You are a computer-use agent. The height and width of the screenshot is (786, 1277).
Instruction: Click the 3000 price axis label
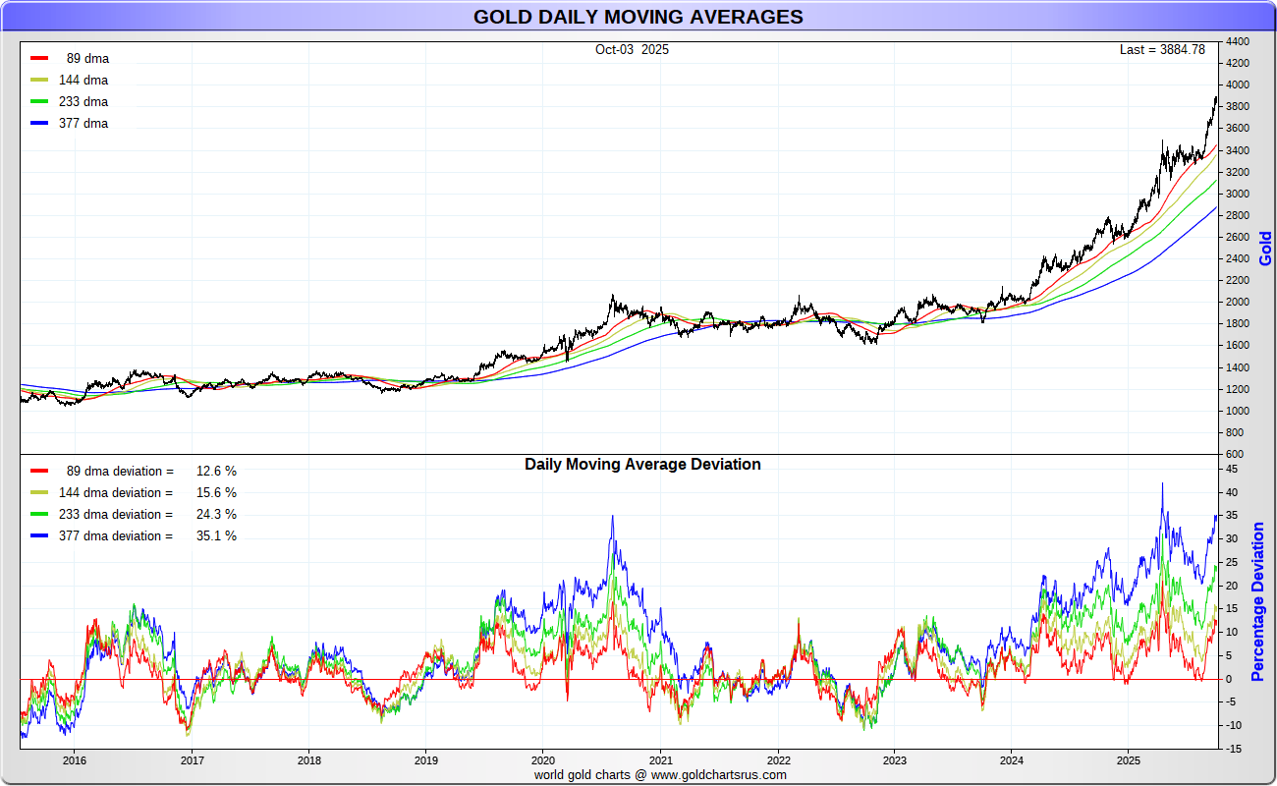pos(1238,194)
